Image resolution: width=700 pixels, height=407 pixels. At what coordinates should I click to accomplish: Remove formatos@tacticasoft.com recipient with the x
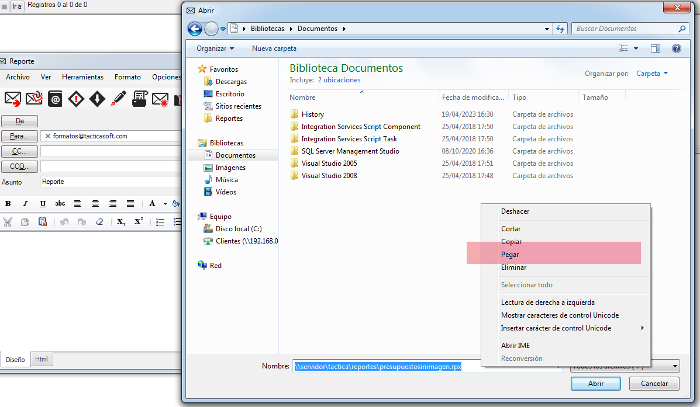click(48, 137)
